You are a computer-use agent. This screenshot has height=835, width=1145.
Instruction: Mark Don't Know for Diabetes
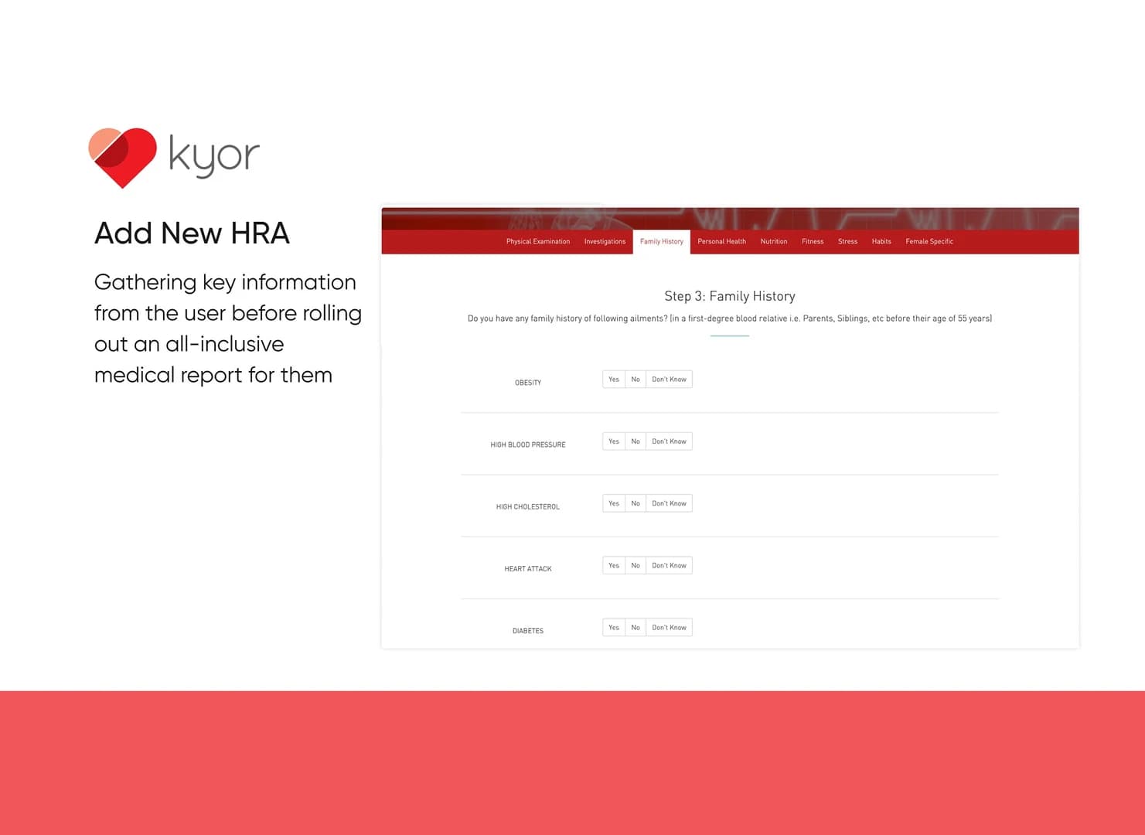pos(669,628)
